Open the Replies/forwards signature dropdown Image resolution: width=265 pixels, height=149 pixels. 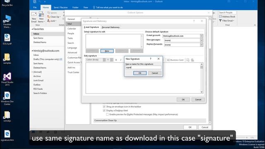coord(202,45)
